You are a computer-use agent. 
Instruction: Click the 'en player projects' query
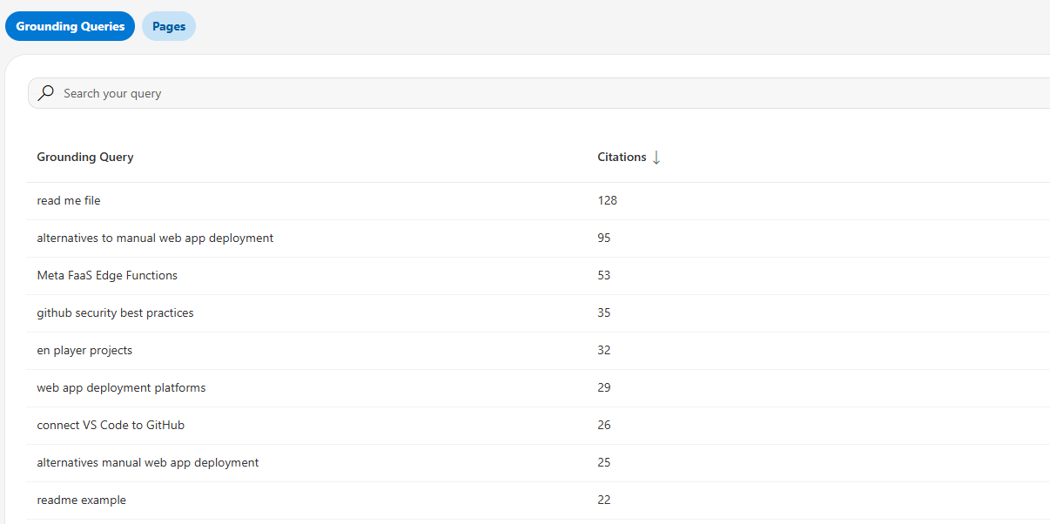click(x=84, y=350)
